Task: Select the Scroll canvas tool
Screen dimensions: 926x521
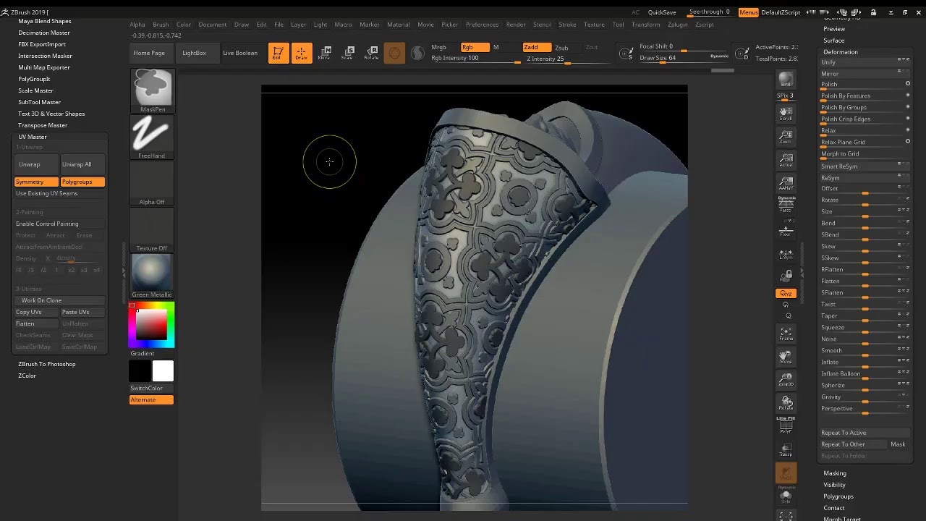Action: pyautogui.click(x=786, y=114)
